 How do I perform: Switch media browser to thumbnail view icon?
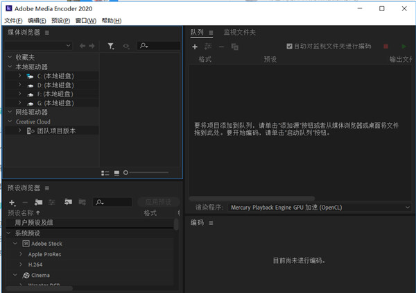coord(116,172)
